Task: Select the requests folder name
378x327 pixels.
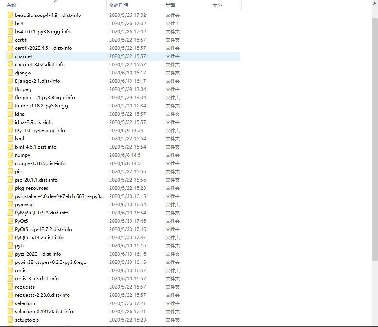Action: click(x=25, y=287)
